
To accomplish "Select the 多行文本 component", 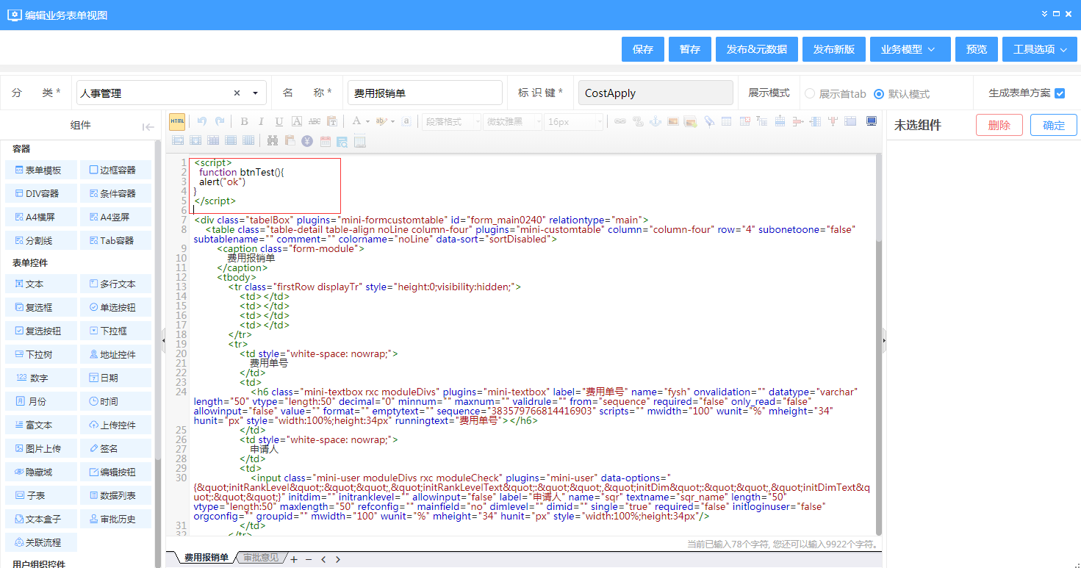I will [x=116, y=284].
